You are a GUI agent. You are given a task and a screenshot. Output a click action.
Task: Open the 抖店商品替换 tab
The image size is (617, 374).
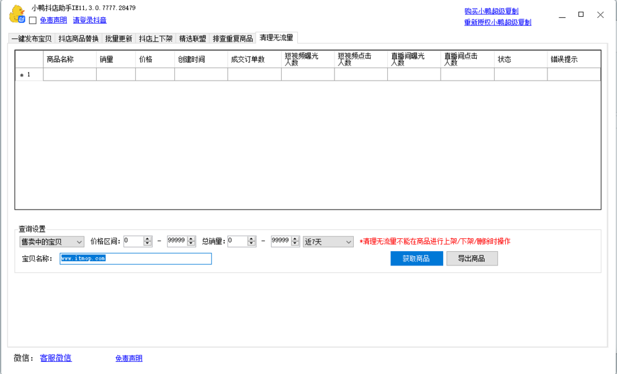pos(78,38)
